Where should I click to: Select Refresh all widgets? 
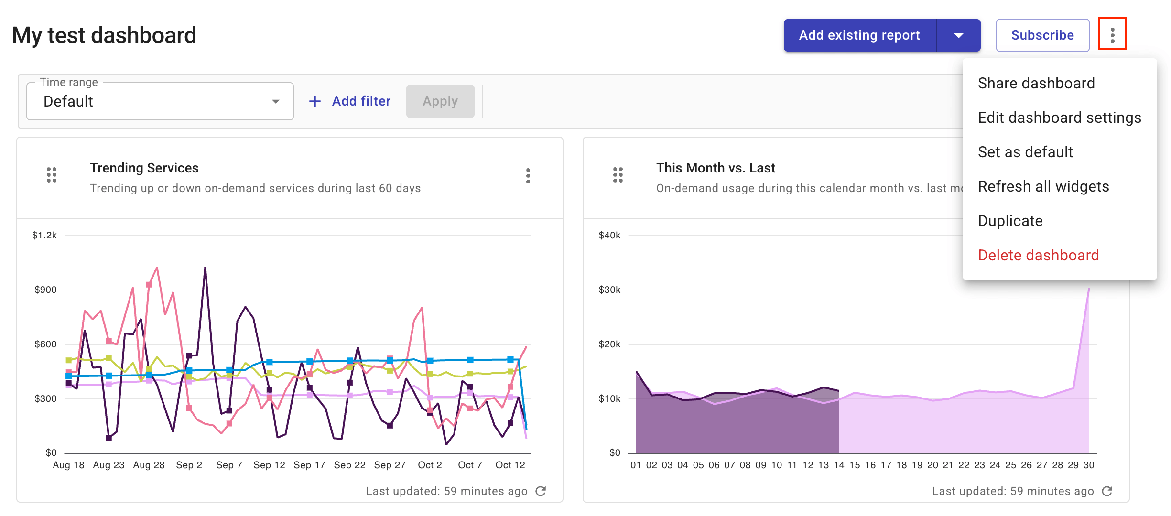coord(1044,186)
